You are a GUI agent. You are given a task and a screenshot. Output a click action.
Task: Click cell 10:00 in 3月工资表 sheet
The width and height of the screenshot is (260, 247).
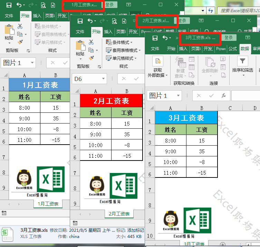171,162
